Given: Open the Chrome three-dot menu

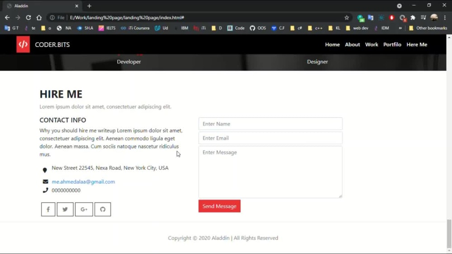Looking at the screenshot, I should coord(445,18).
